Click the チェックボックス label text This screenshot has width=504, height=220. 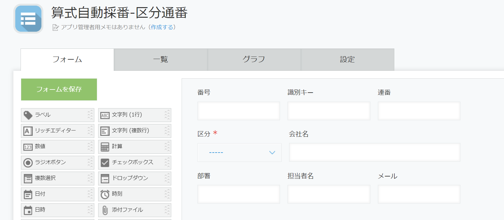(132, 162)
